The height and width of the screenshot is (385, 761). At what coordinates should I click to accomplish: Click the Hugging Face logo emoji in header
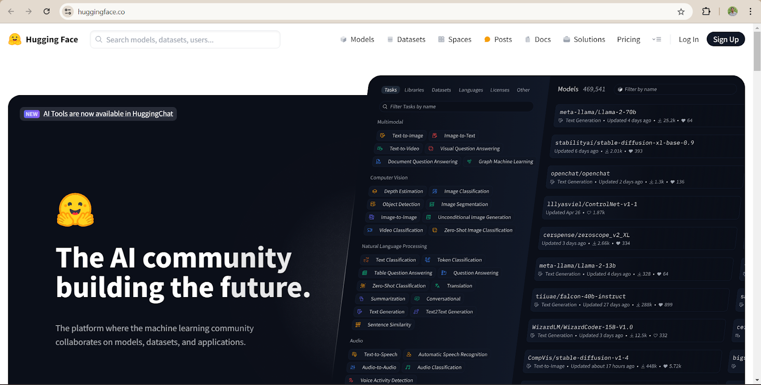(15, 39)
